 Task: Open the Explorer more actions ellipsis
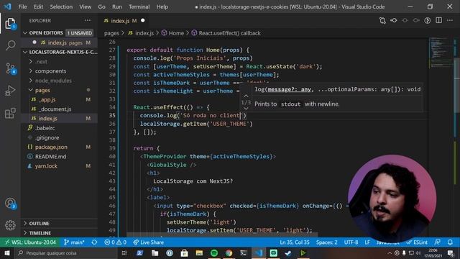(x=88, y=21)
